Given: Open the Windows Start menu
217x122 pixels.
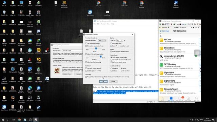Looking at the screenshot, I should (3, 120).
